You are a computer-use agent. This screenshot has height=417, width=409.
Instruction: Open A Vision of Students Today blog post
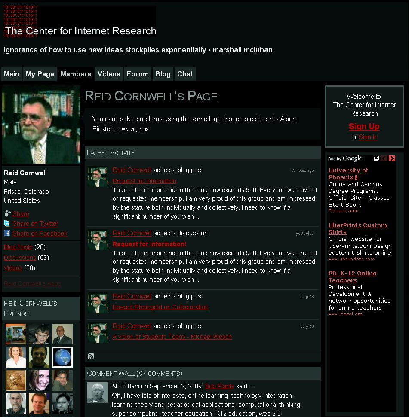click(172, 337)
